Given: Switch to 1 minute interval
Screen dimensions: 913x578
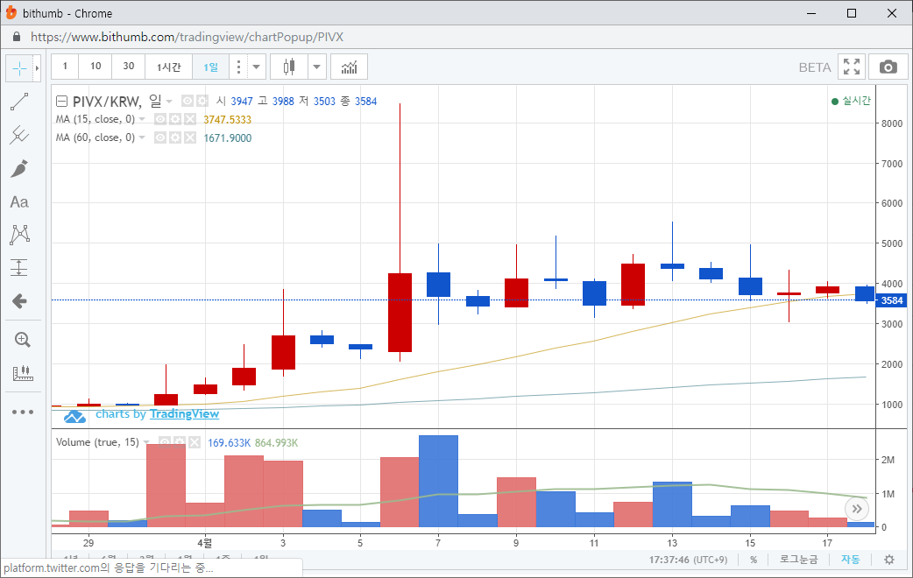Looking at the screenshot, I should coord(65,67).
